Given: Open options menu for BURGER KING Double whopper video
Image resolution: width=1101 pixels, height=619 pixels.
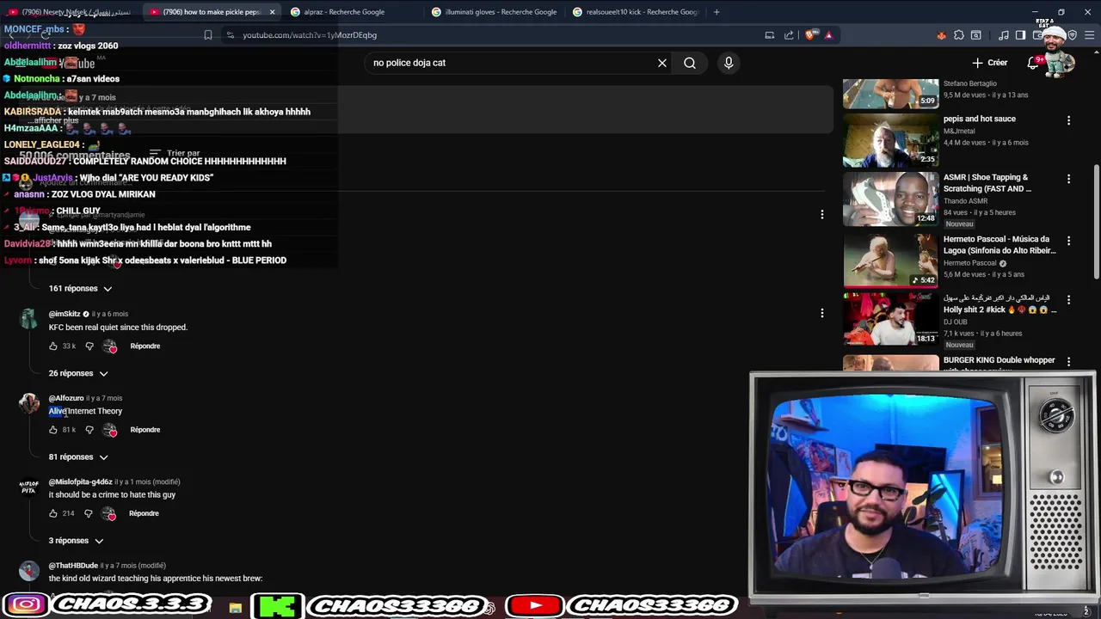Looking at the screenshot, I should [x=1068, y=362].
